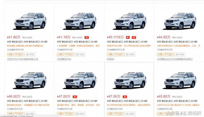Open dealer link 北京腾达庆红汽车销售服务有限公司
Image resolution: width=204 pixels, height=117 pixels.
175,59
